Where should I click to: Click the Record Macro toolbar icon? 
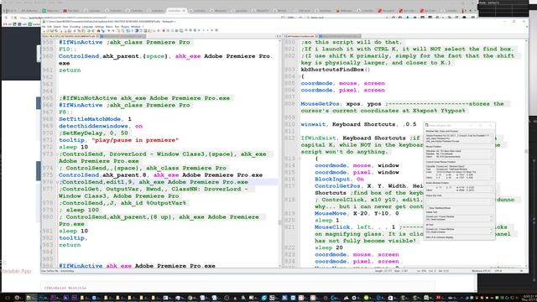click(x=164, y=30)
